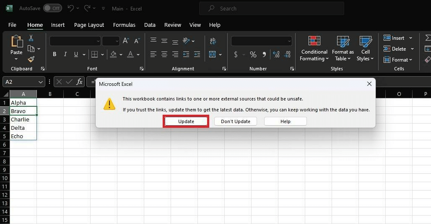Click the Format Painter brush icon
The height and width of the screenshot is (224, 431).
(x=31, y=59)
